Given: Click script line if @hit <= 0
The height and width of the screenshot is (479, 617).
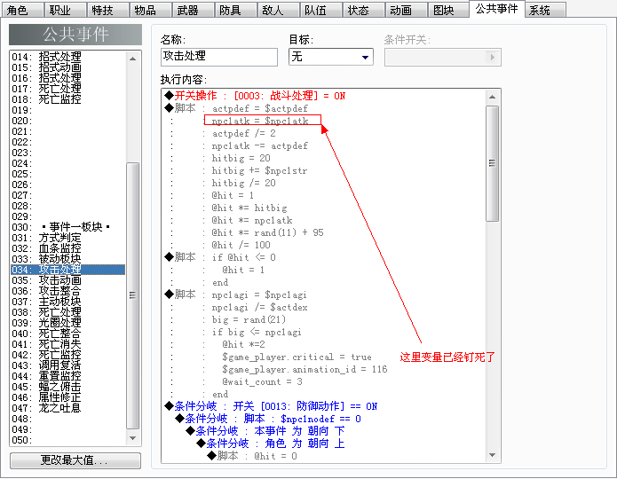Looking at the screenshot, I should point(243,257).
